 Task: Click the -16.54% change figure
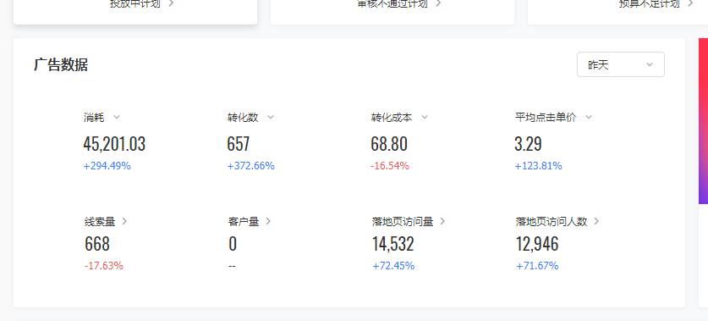390,166
